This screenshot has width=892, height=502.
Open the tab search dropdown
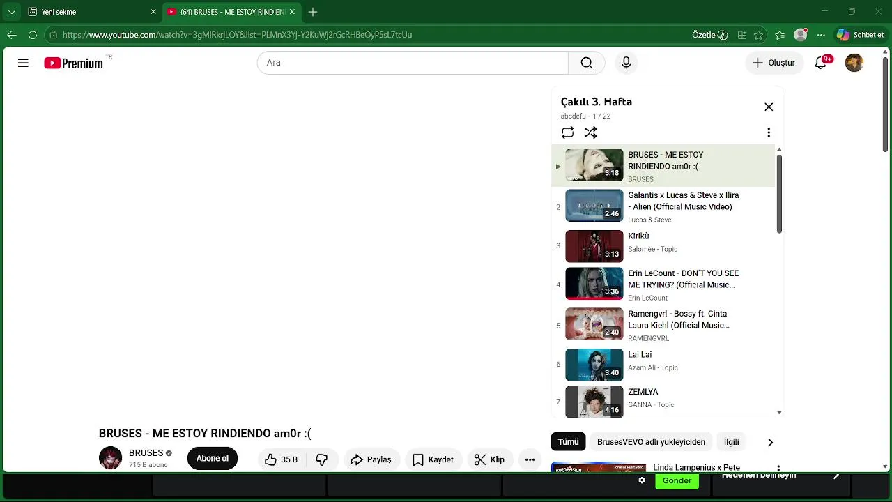(11, 12)
